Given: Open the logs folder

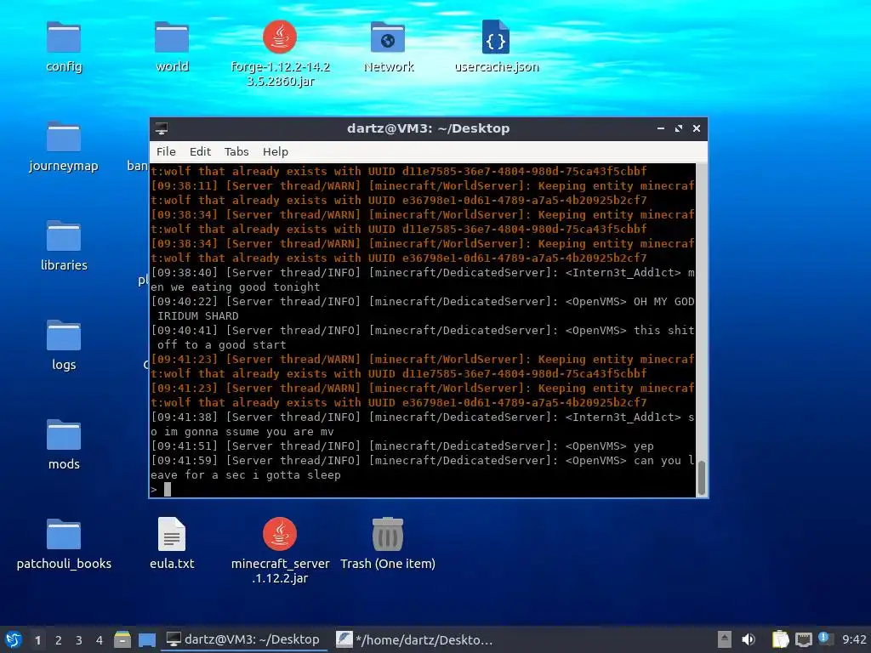Looking at the screenshot, I should (x=63, y=336).
